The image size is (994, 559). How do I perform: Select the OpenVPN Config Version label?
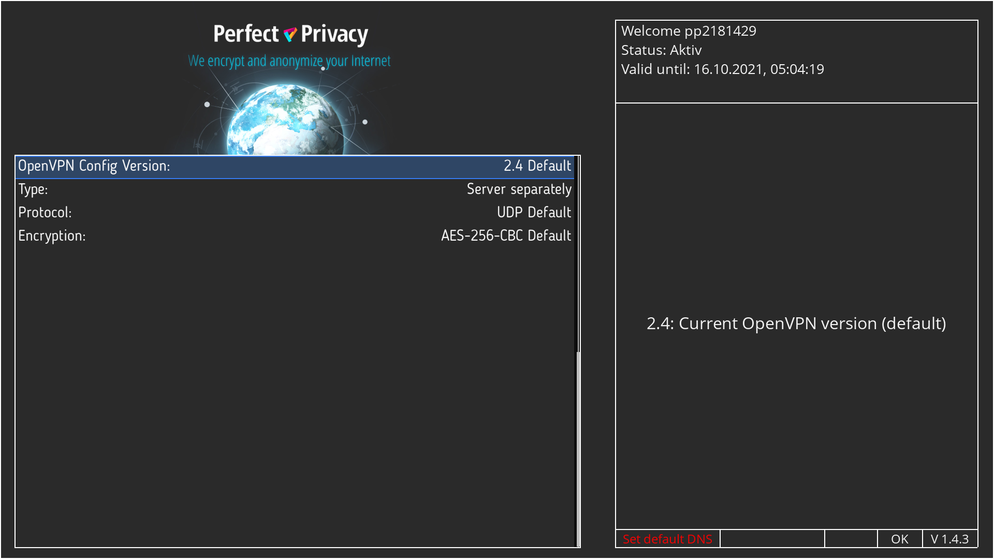pyautogui.click(x=94, y=166)
